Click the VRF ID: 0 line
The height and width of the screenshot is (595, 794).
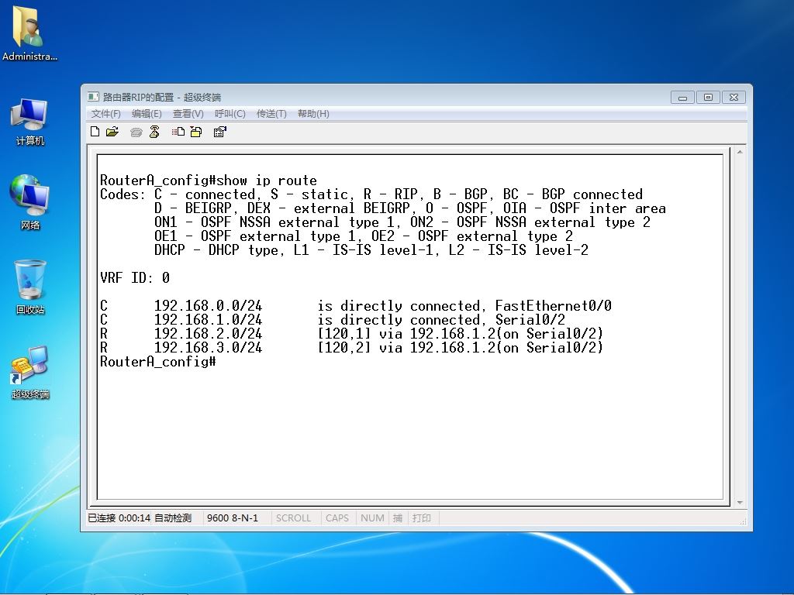(x=135, y=278)
